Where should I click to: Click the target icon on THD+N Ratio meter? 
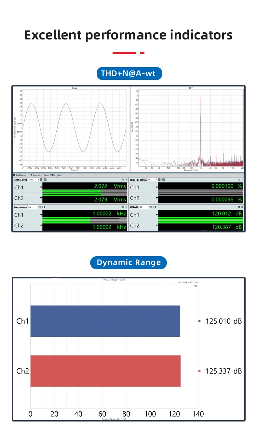163,180
